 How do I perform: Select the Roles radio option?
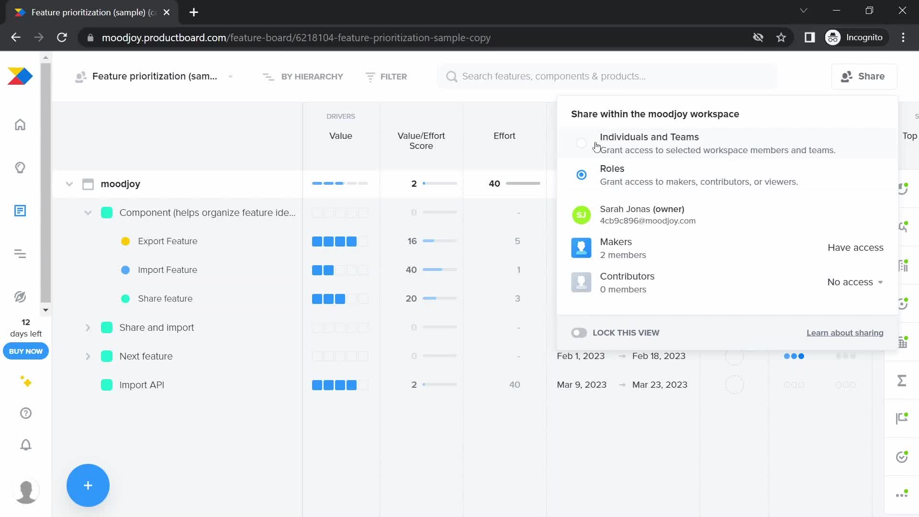click(x=581, y=175)
